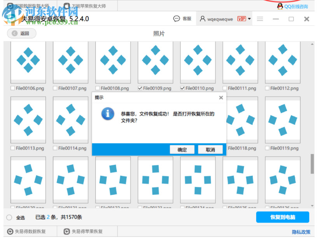Click the blue info icon in the dialog
This screenshot has width=320, height=238.
click(x=108, y=114)
